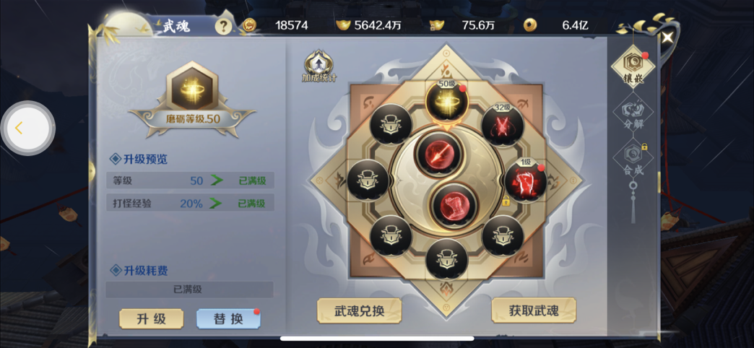This screenshot has height=348, width=754.
Task: Select the 1级 red fist soul slot
Action: (524, 181)
